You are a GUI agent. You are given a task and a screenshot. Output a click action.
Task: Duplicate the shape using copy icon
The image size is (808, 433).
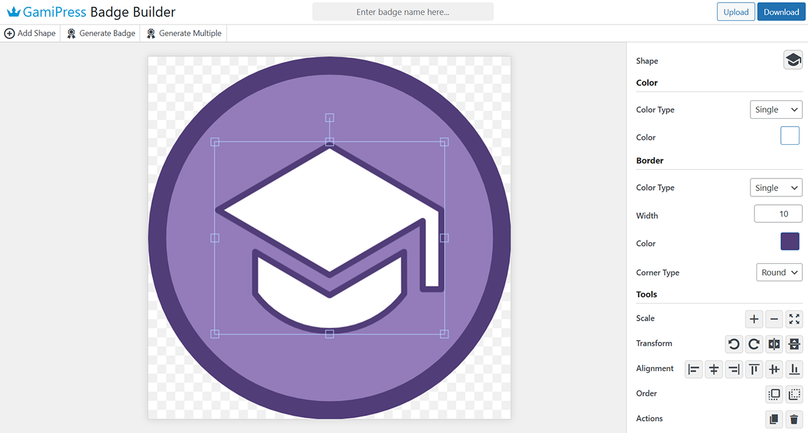pos(774,419)
